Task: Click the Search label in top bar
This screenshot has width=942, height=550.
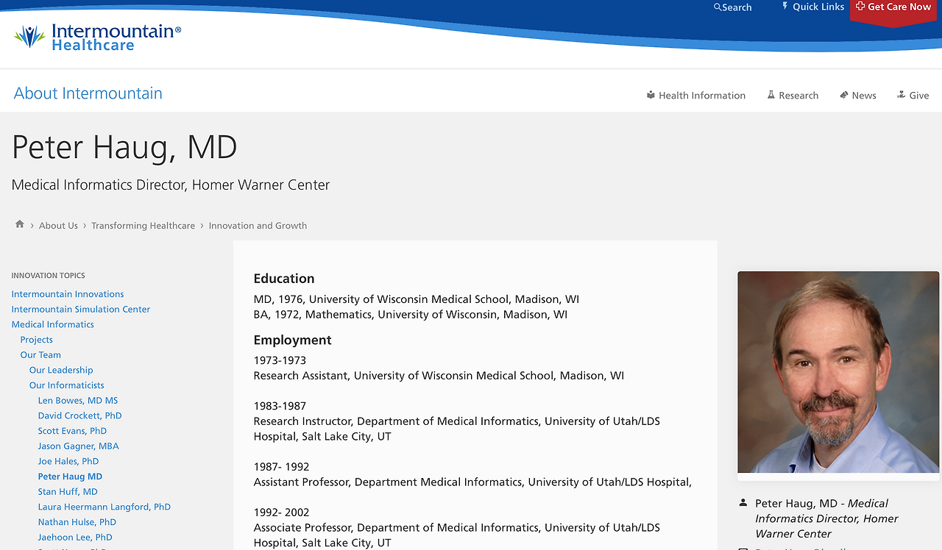Action: pos(737,7)
